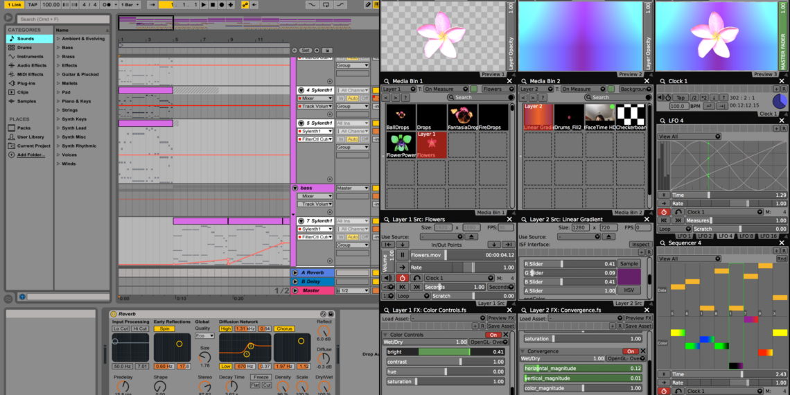Click the Save Asset button in Layer 1 FX
This screenshot has height=395, width=790.
tap(500, 326)
